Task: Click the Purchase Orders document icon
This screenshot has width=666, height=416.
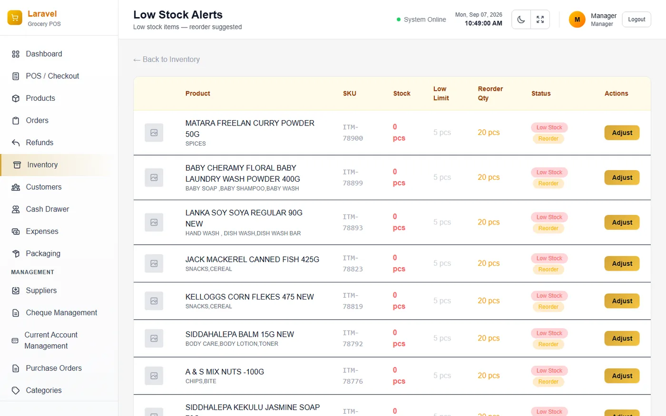Action: (x=16, y=368)
